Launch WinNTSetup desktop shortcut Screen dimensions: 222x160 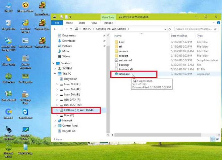click(x=25, y=150)
